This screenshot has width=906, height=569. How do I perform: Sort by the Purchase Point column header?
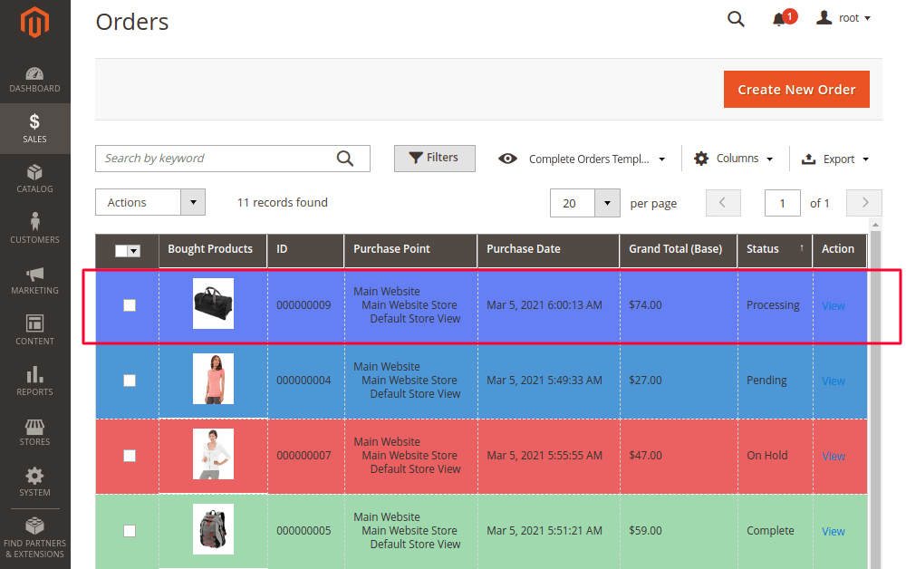[410, 250]
